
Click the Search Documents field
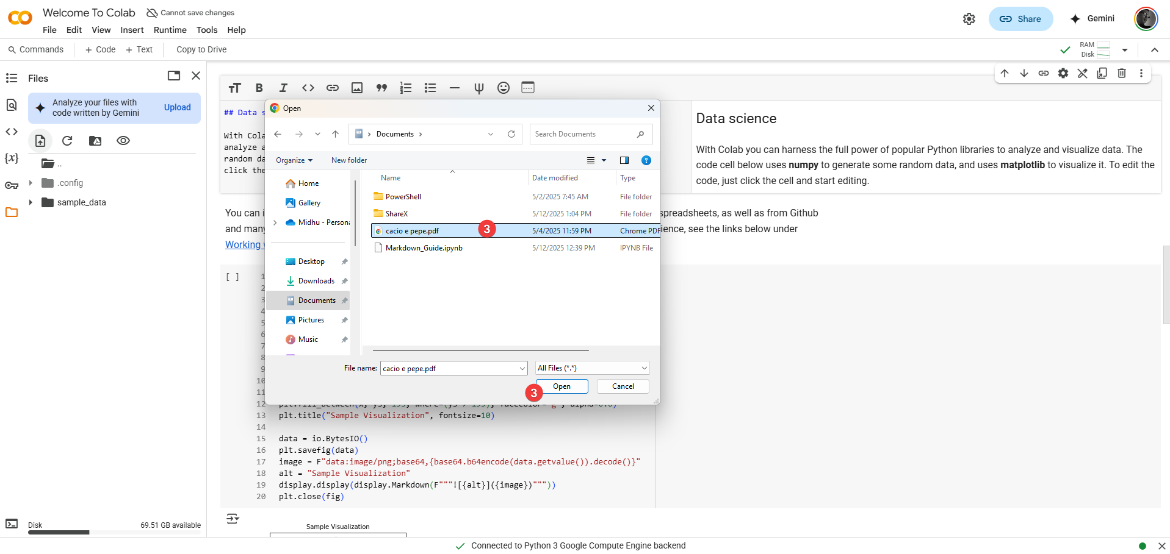[x=591, y=134]
